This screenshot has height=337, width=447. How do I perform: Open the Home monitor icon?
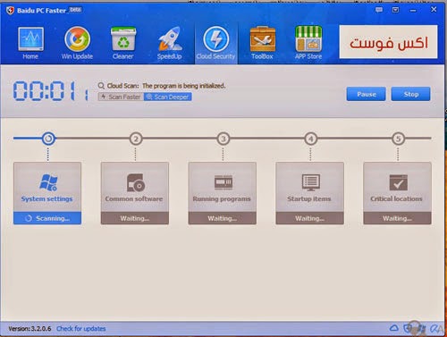[30, 38]
